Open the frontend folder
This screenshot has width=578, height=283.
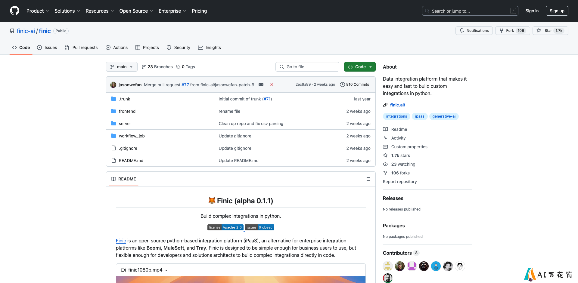point(127,111)
